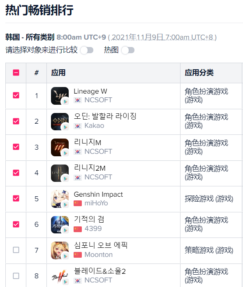The height and width of the screenshot is (287, 243).
Task: Enable the 热图 heatmap toggle
Action: coord(128,50)
